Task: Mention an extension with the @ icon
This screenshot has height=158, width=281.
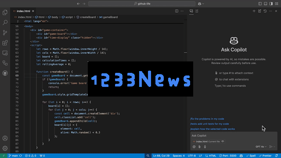Action: click(194, 147)
